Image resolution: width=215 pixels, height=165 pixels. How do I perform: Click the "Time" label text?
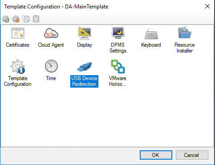51,78
